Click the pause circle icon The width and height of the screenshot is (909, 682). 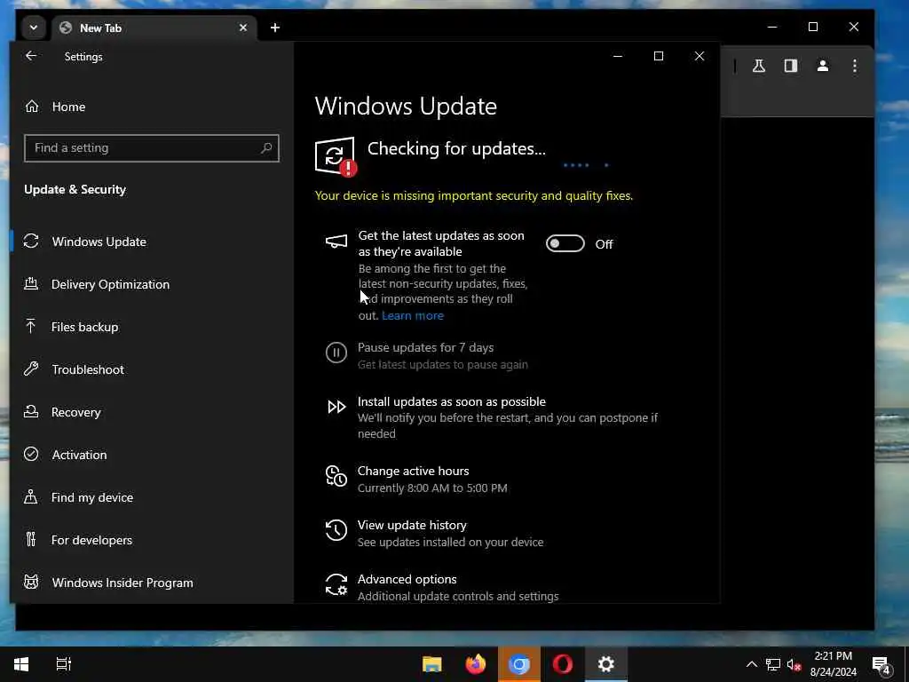tap(336, 353)
